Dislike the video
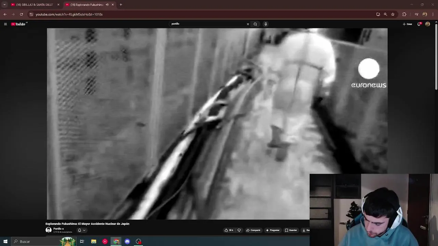 tap(239, 230)
